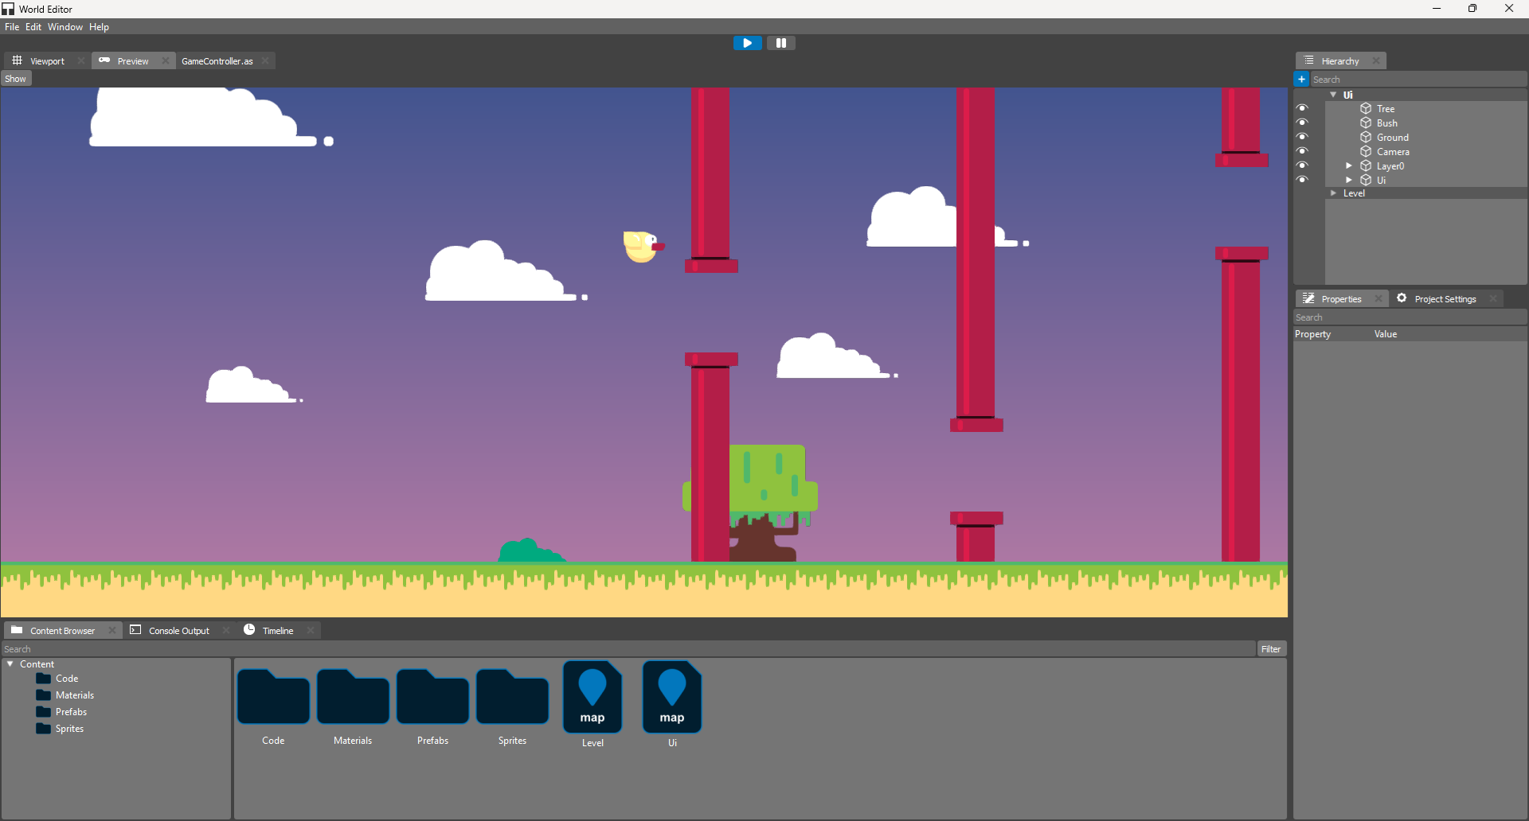Expand the Ui child node
The image size is (1529, 821).
[x=1349, y=180]
